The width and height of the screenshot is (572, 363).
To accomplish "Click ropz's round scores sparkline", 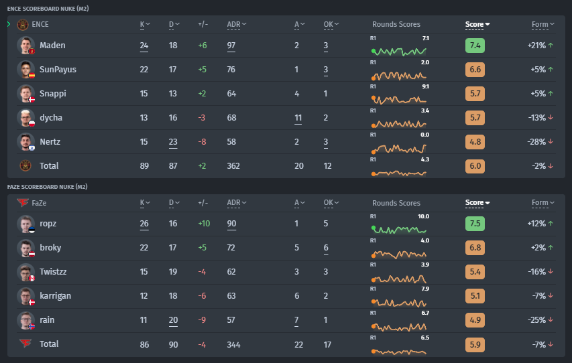I will click(399, 230).
